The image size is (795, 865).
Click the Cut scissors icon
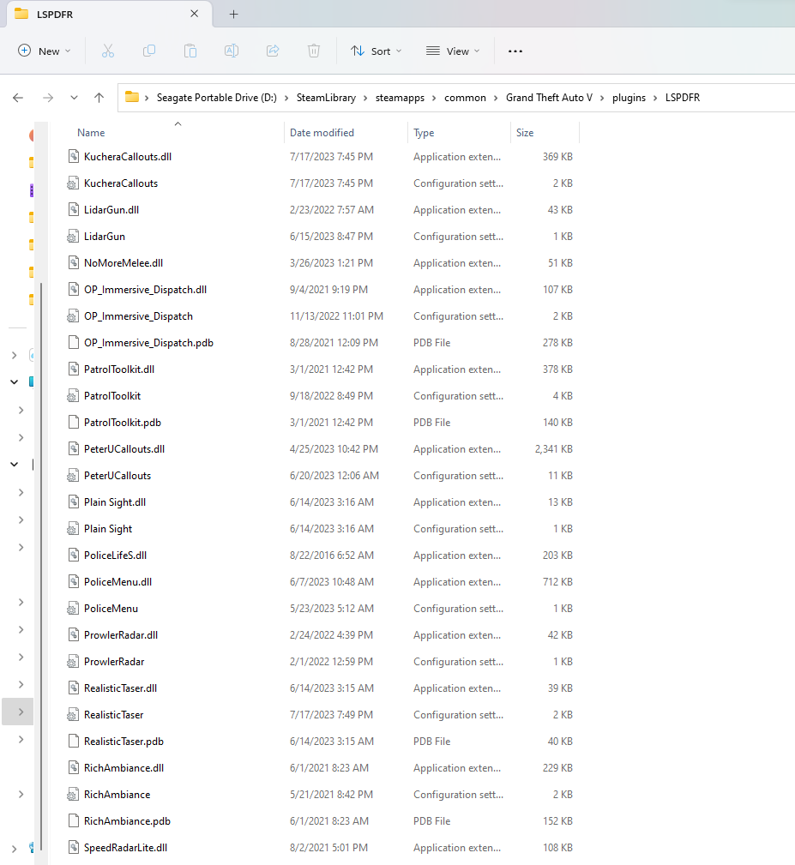[108, 51]
